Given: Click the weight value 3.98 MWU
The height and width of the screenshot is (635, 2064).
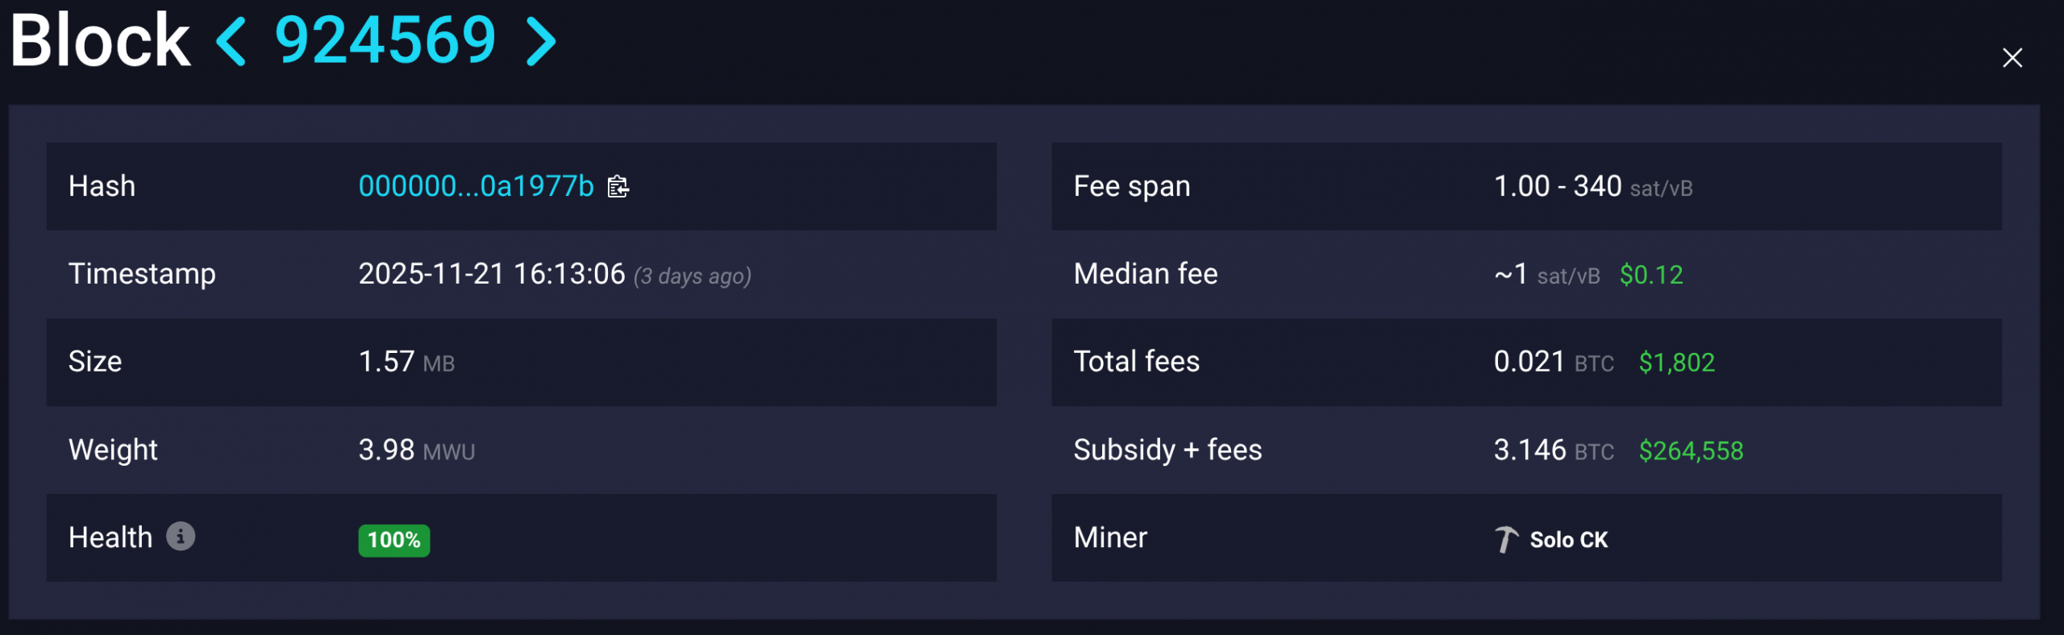Looking at the screenshot, I should (416, 450).
